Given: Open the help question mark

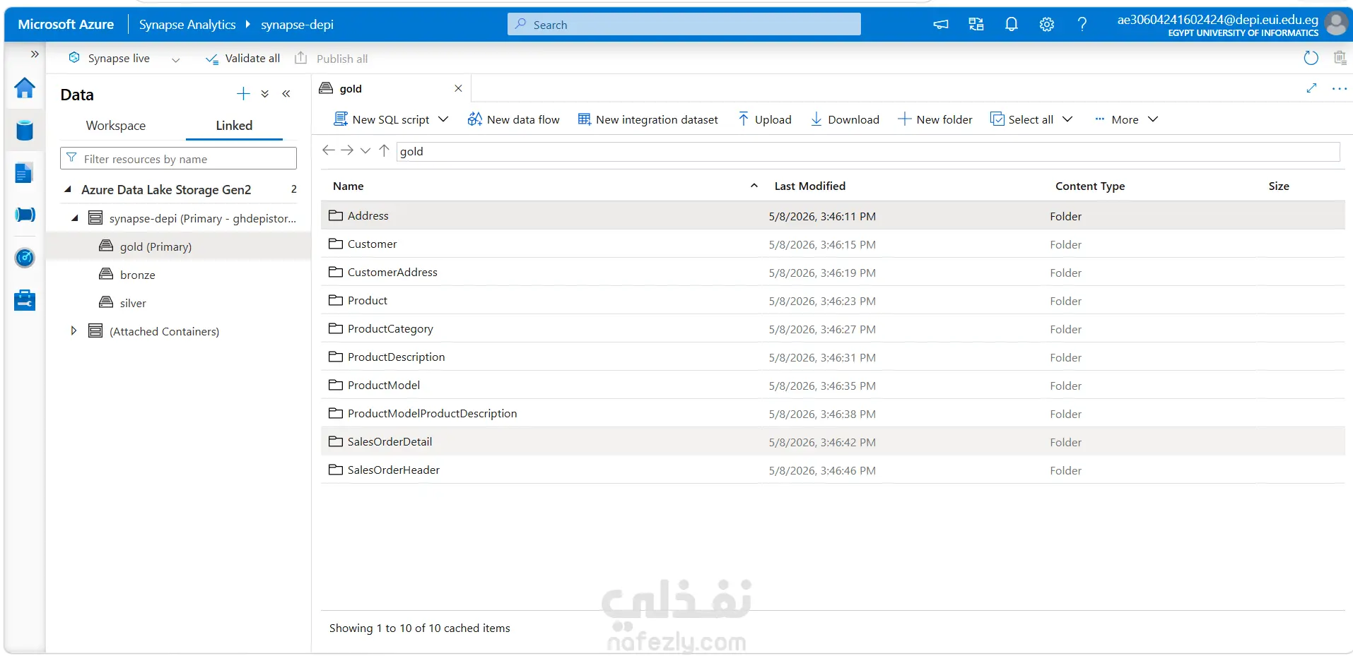Looking at the screenshot, I should coord(1082,25).
